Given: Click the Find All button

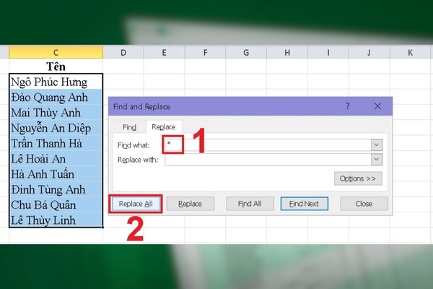Looking at the screenshot, I should coord(250,204).
